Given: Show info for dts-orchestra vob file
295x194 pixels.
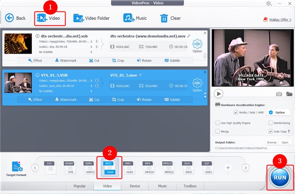Looking at the screenshot, I should coord(37,36).
